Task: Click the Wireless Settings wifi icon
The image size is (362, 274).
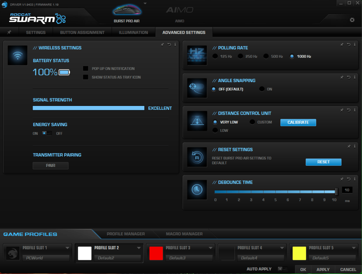Action: click(x=18, y=56)
